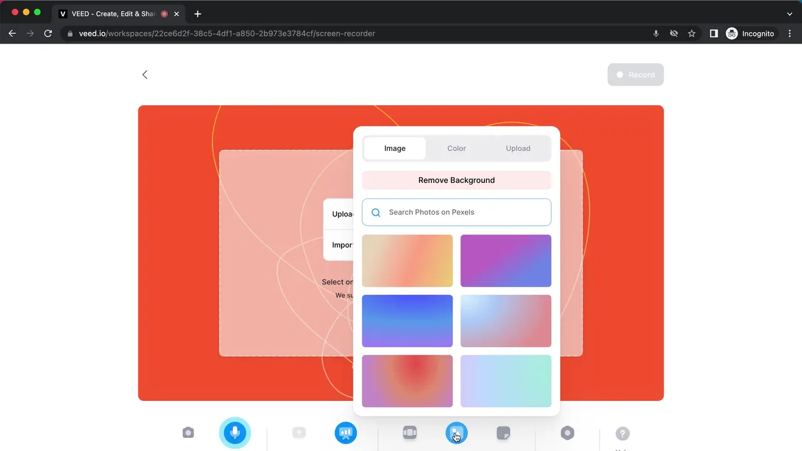The height and width of the screenshot is (451, 802).
Task: Choose the light blue-to-pink gradient background
Action: tap(506, 321)
